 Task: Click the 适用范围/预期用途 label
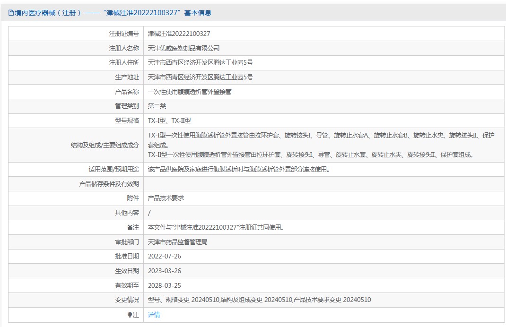click(x=114, y=169)
